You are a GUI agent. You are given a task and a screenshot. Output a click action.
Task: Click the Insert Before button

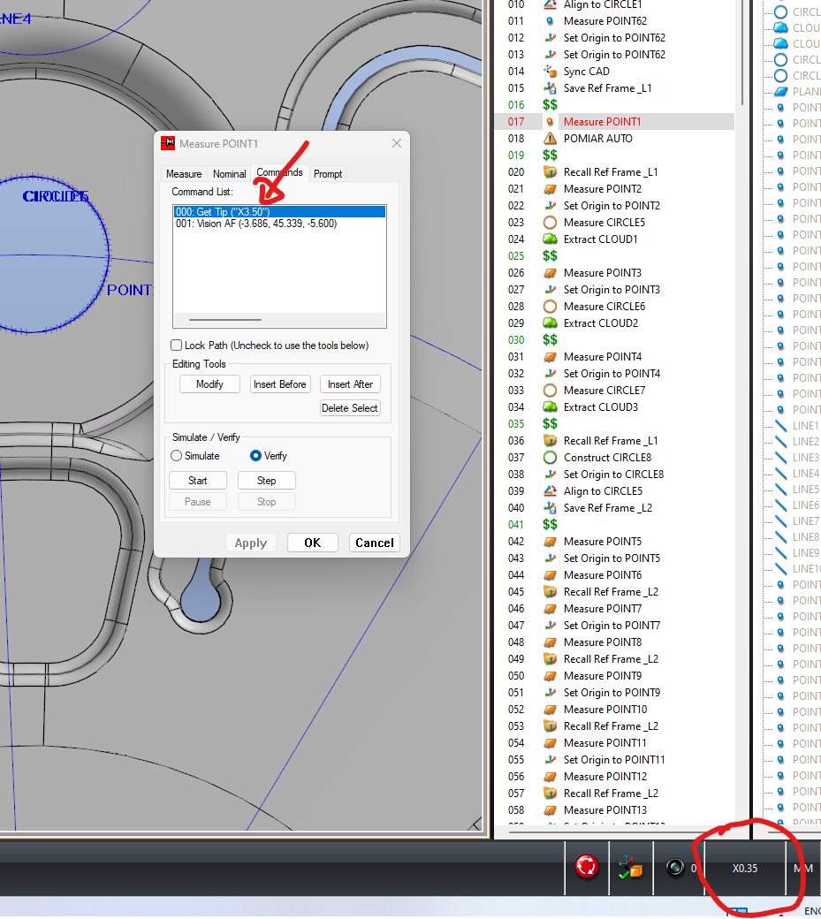279,384
